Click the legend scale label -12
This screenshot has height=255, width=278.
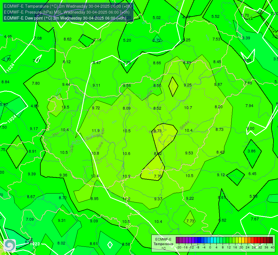pyautogui.click(x=191, y=247)
